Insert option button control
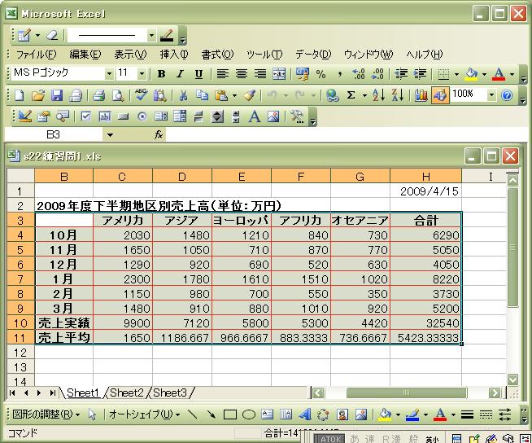This screenshot has height=443, width=532. click(142, 116)
